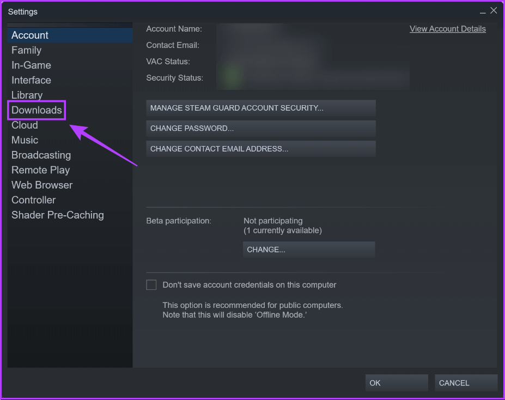
Task: Click Change Contact Email Address button
Action: [260, 149]
